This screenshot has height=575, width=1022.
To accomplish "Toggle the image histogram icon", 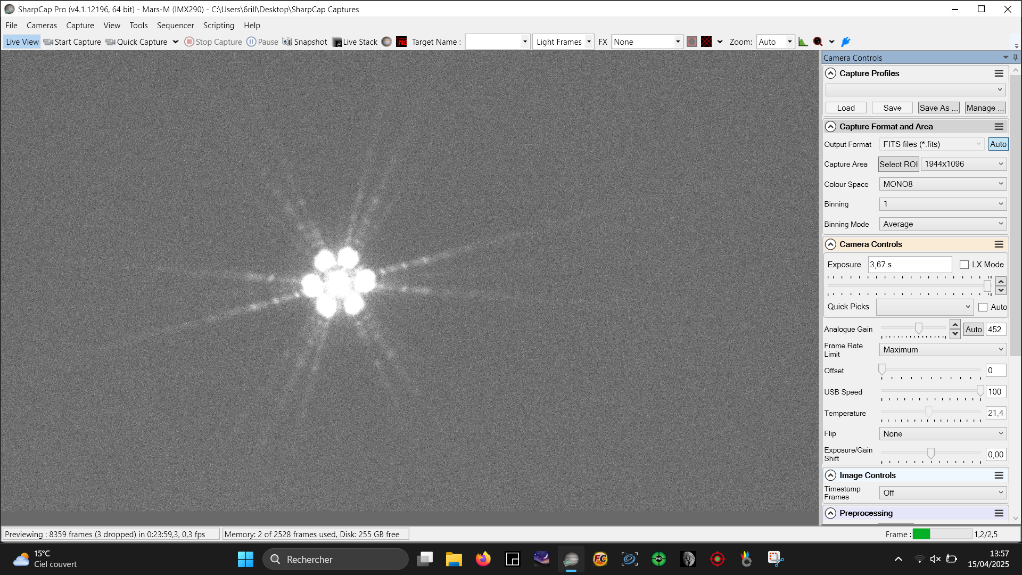I will coord(803,42).
